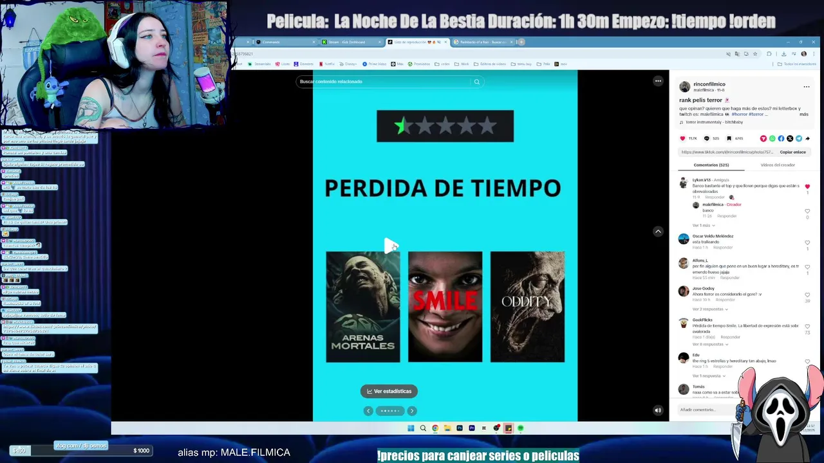Switch to Stream Kick Dashboard browser tab
The height and width of the screenshot is (463, 824).
click(351, 42)
